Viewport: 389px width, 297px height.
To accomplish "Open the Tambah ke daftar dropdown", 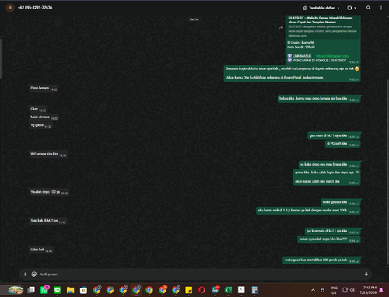I will coord(321,8).
